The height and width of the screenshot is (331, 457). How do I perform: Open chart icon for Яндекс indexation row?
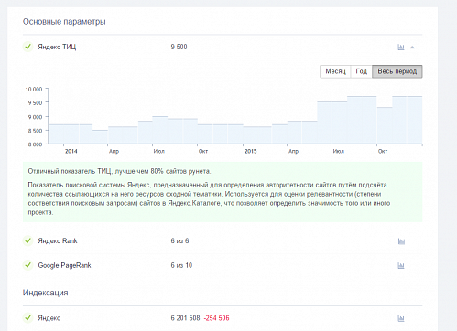(401, 318)
